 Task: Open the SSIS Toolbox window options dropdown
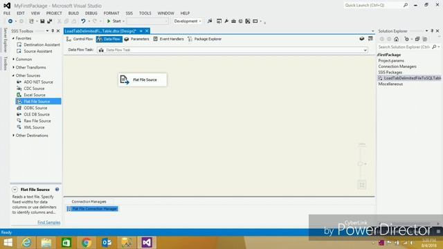click(x=47, y=30)
